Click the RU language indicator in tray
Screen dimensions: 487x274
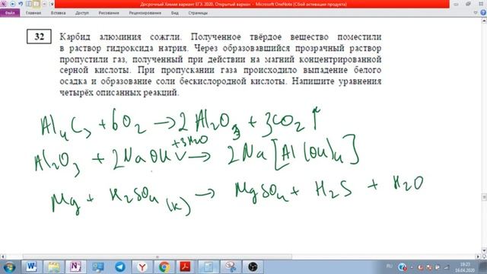coord(389,266)
